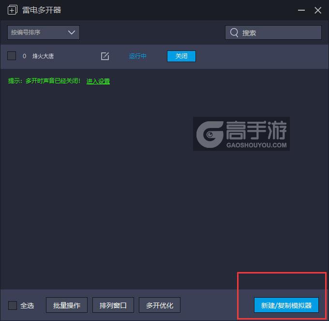329x321 pixels.
Task: Click the 雷电多开器 title text
Action: click(x=42, y=10)
